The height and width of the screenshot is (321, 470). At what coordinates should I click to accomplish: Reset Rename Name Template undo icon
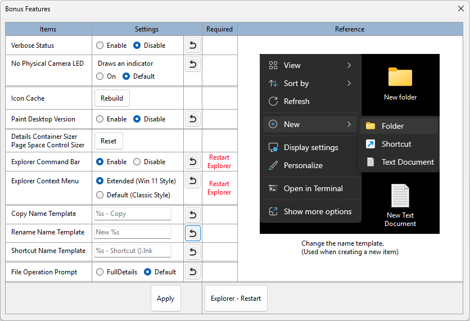pos(193,233)
